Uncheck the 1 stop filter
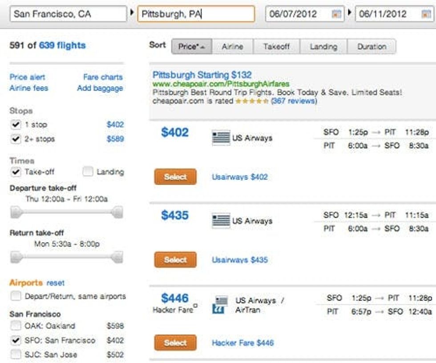 (16, 125)
